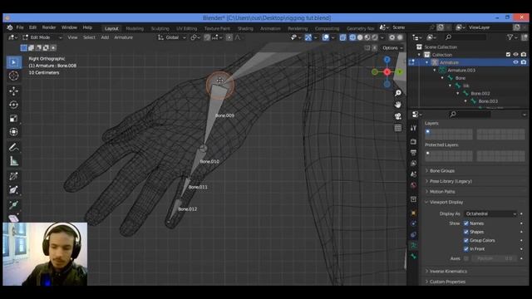Click the outliner filter funnel icon
The height and width of the screenshot is (299, 532).
click(x=510, y=37)
